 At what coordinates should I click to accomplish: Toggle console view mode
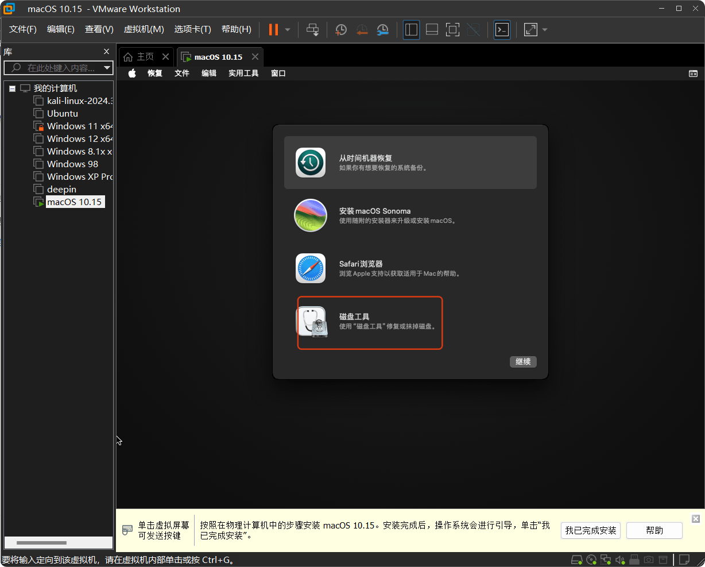[x=501, y=29]
